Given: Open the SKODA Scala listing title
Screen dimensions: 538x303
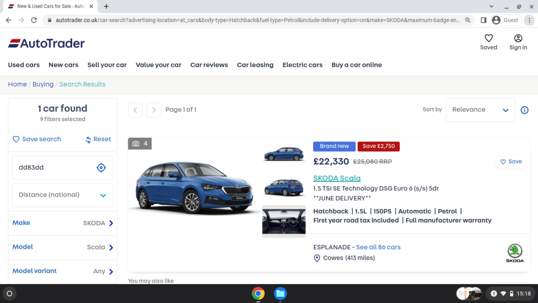Looking at the screenshot, I should [337, 178].
